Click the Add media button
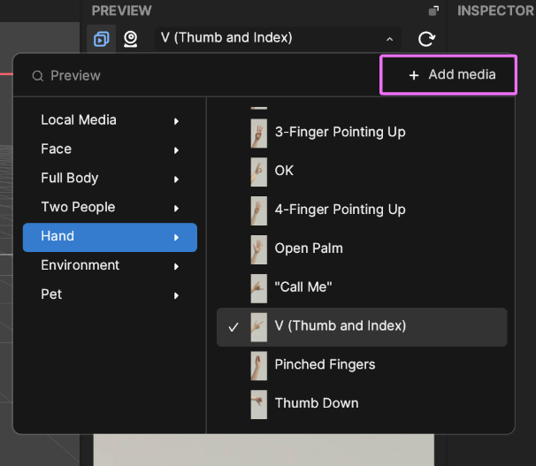 point(448,75)
